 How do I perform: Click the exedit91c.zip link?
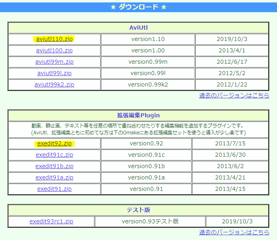(x=54, y=155)
